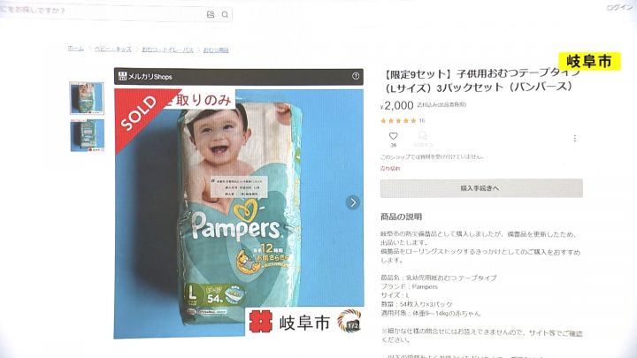The width and height of the screenshot is (637, 358).
Task: Click the main Pampers product image
Action: pyautogui.click(x=239, y=214)
